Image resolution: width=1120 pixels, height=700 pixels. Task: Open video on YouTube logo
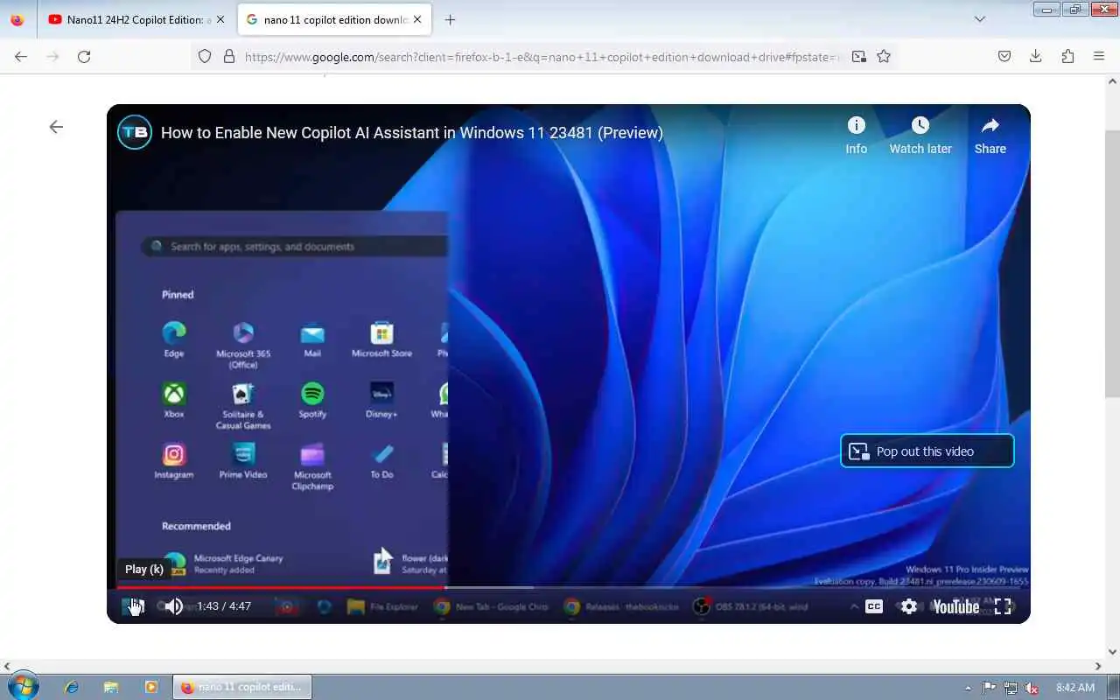click(955, 606)
